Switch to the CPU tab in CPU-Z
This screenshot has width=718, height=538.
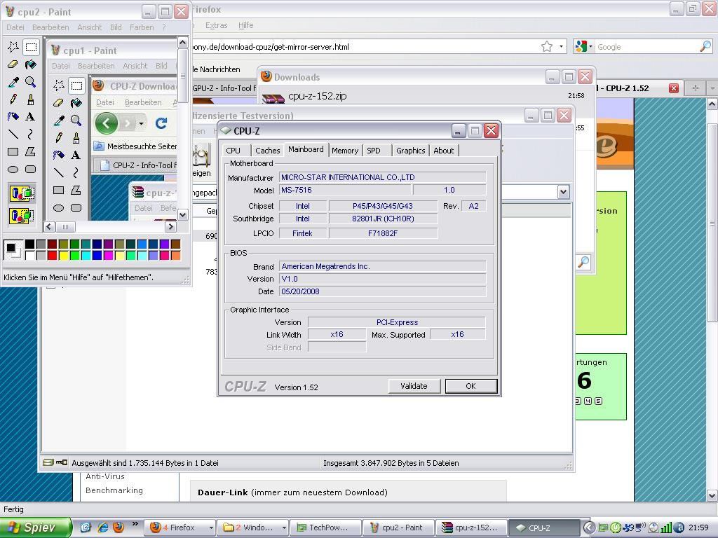(x=233, y=151)
